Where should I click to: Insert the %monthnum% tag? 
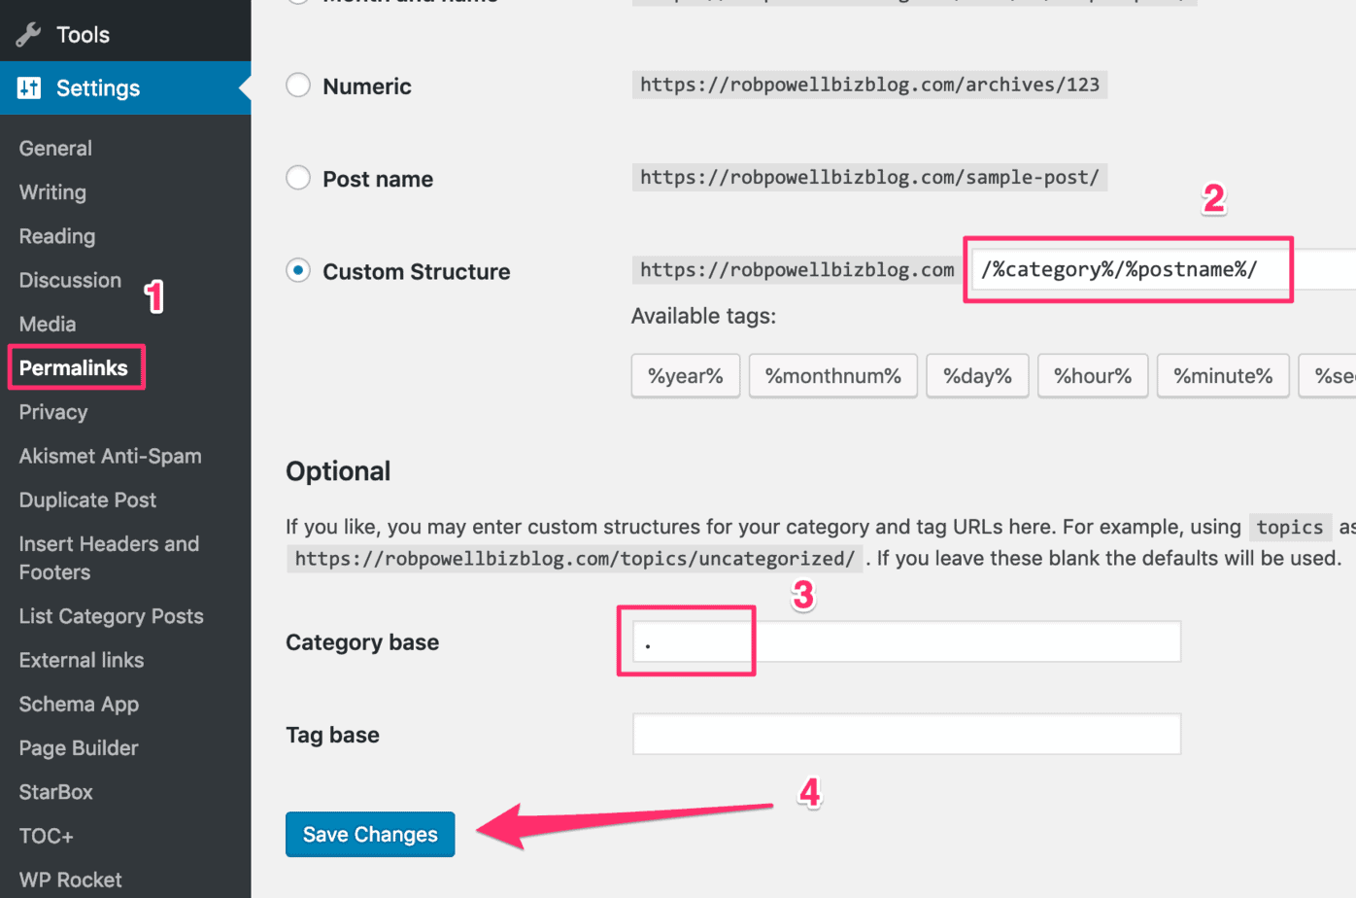click(x=832, y=375)
